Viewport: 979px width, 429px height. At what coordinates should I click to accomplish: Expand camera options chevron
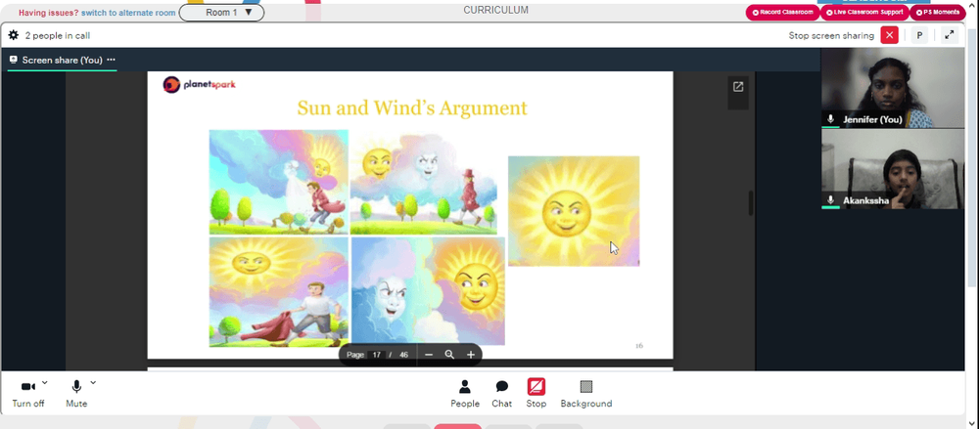[45, 383]
